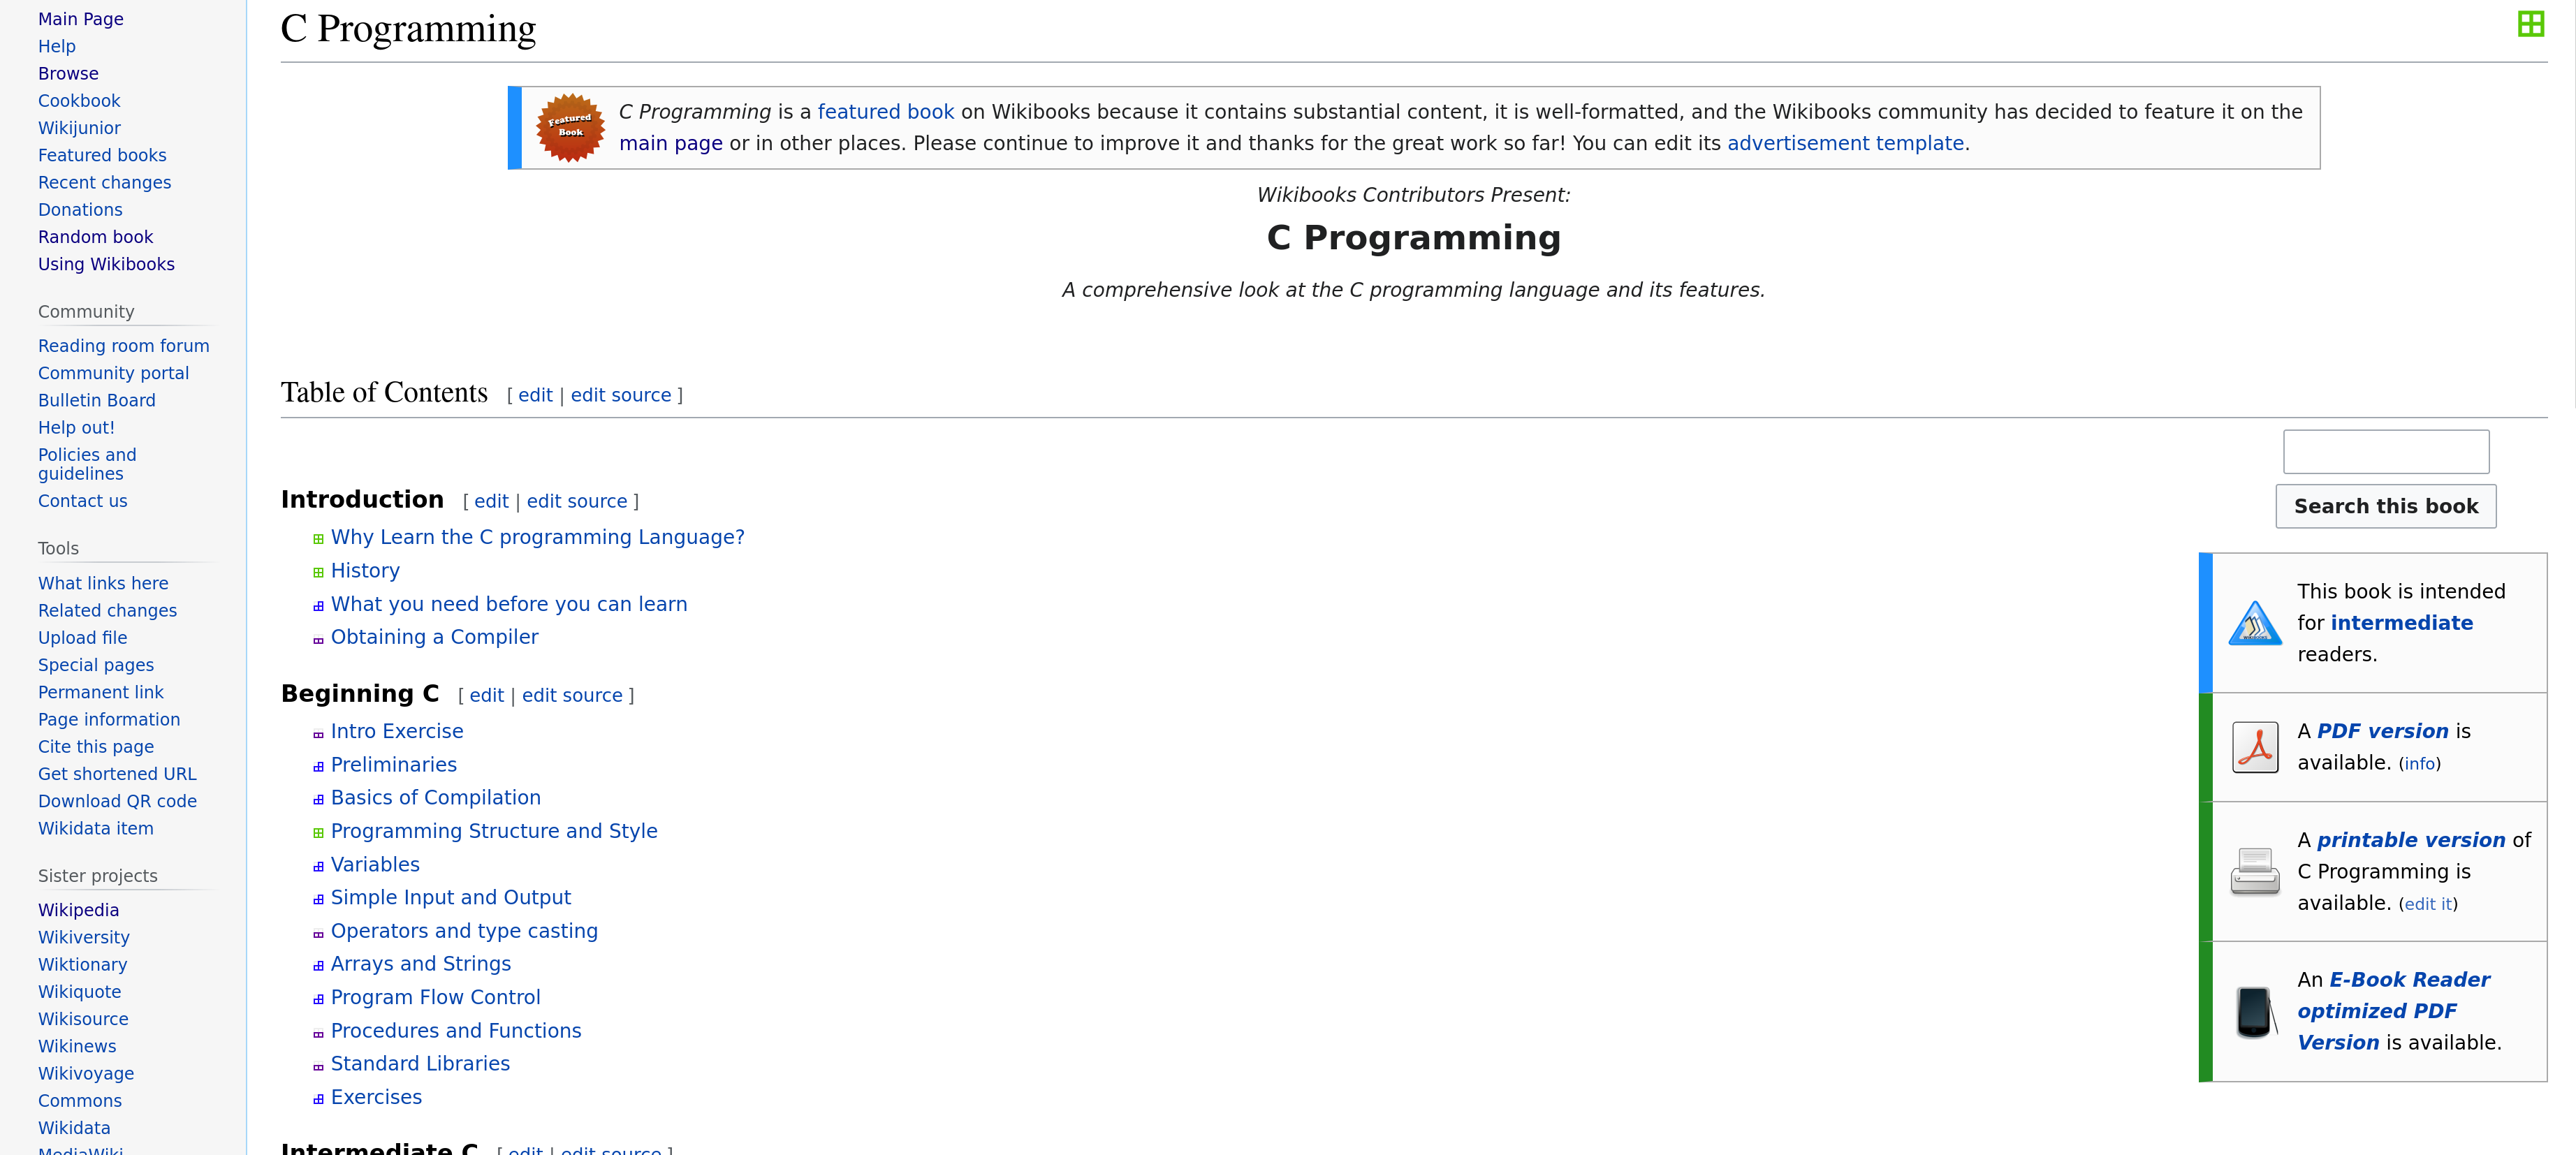
Task: Go to Main Page in sidebar
Action: (x=81, y=19)
